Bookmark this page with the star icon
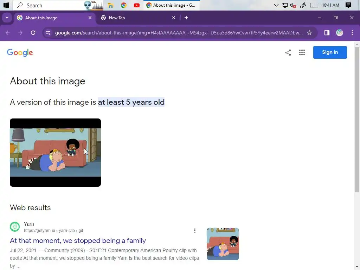This screenshot has height=270, width=360. click(x=309, y=33)
